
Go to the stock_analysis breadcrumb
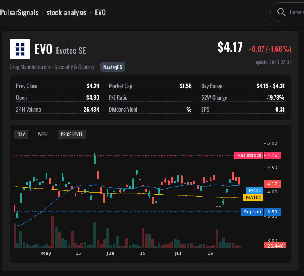click(66, 12)
